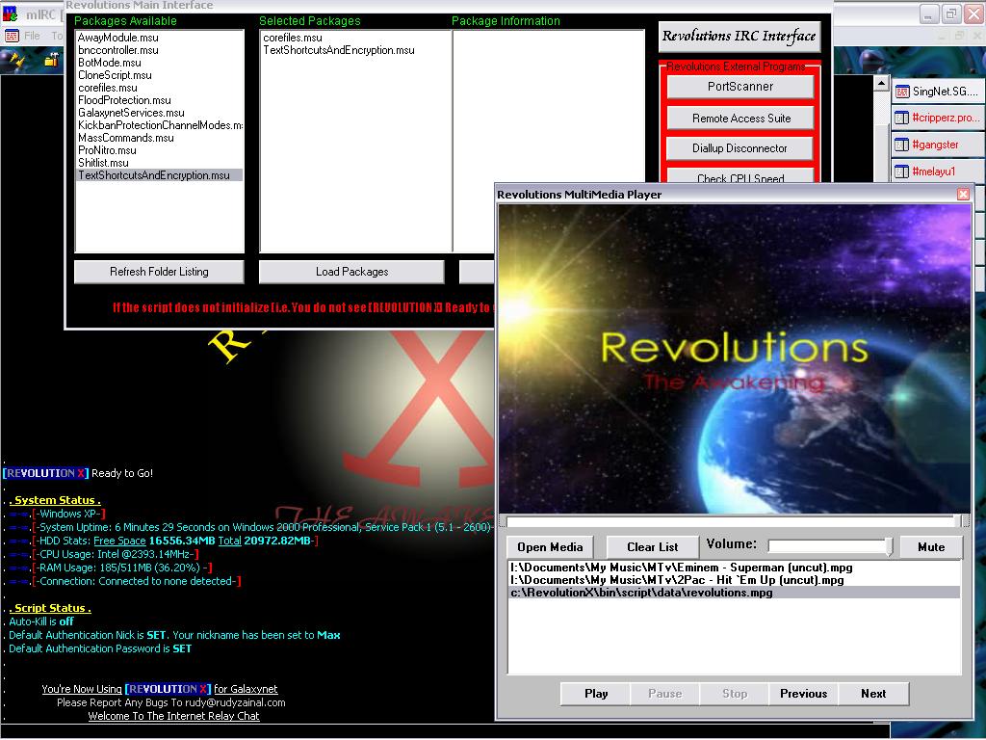This screenshot has width=986, height=740.
Task: Click the 'for Galaxynet' underlined text
Action: coord(246,689)
